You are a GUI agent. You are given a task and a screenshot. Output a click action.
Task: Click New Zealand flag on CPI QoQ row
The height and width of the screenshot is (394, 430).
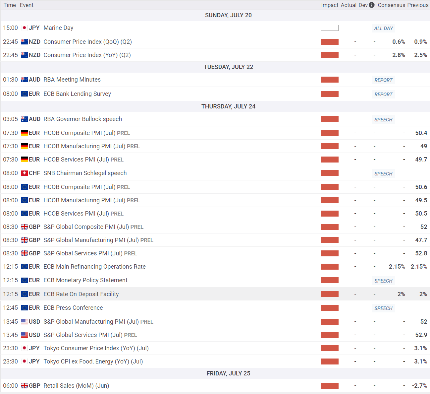tap(24, 42)
